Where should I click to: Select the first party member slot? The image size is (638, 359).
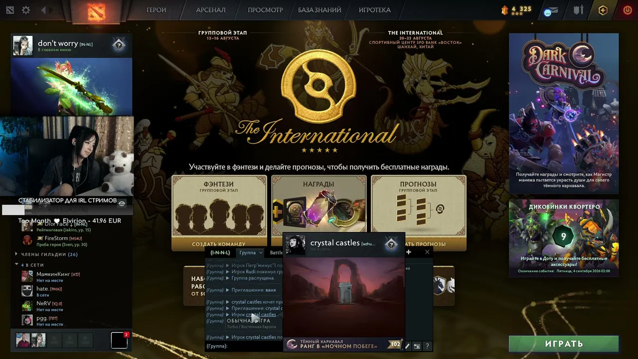(x=23, y=340)
